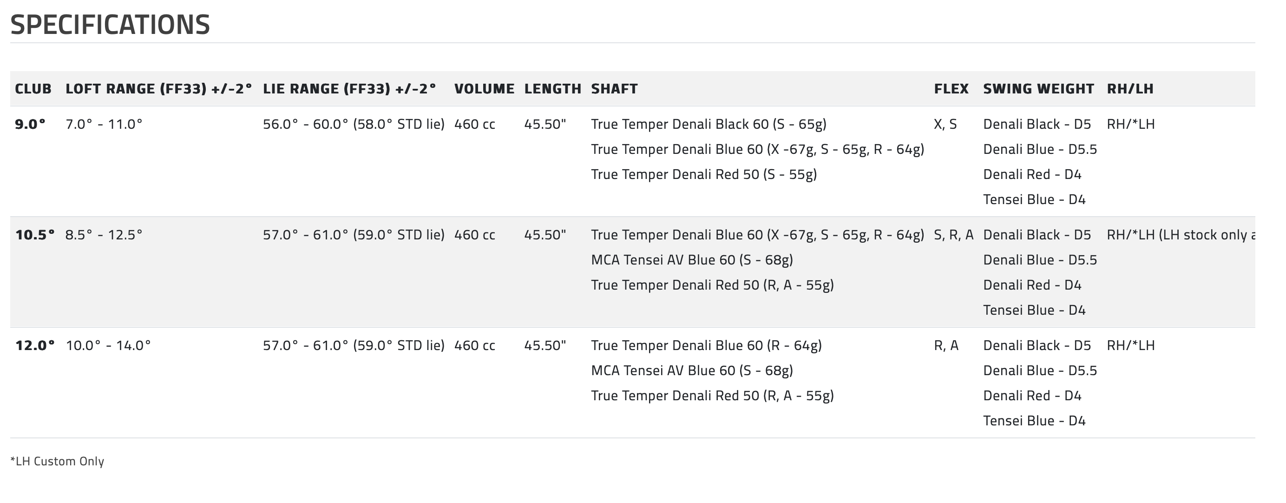Click the LOFT RANGE (FF33) column header
Image resolution: width=1286 pixels, height=503 pixels.
(159, 89)
